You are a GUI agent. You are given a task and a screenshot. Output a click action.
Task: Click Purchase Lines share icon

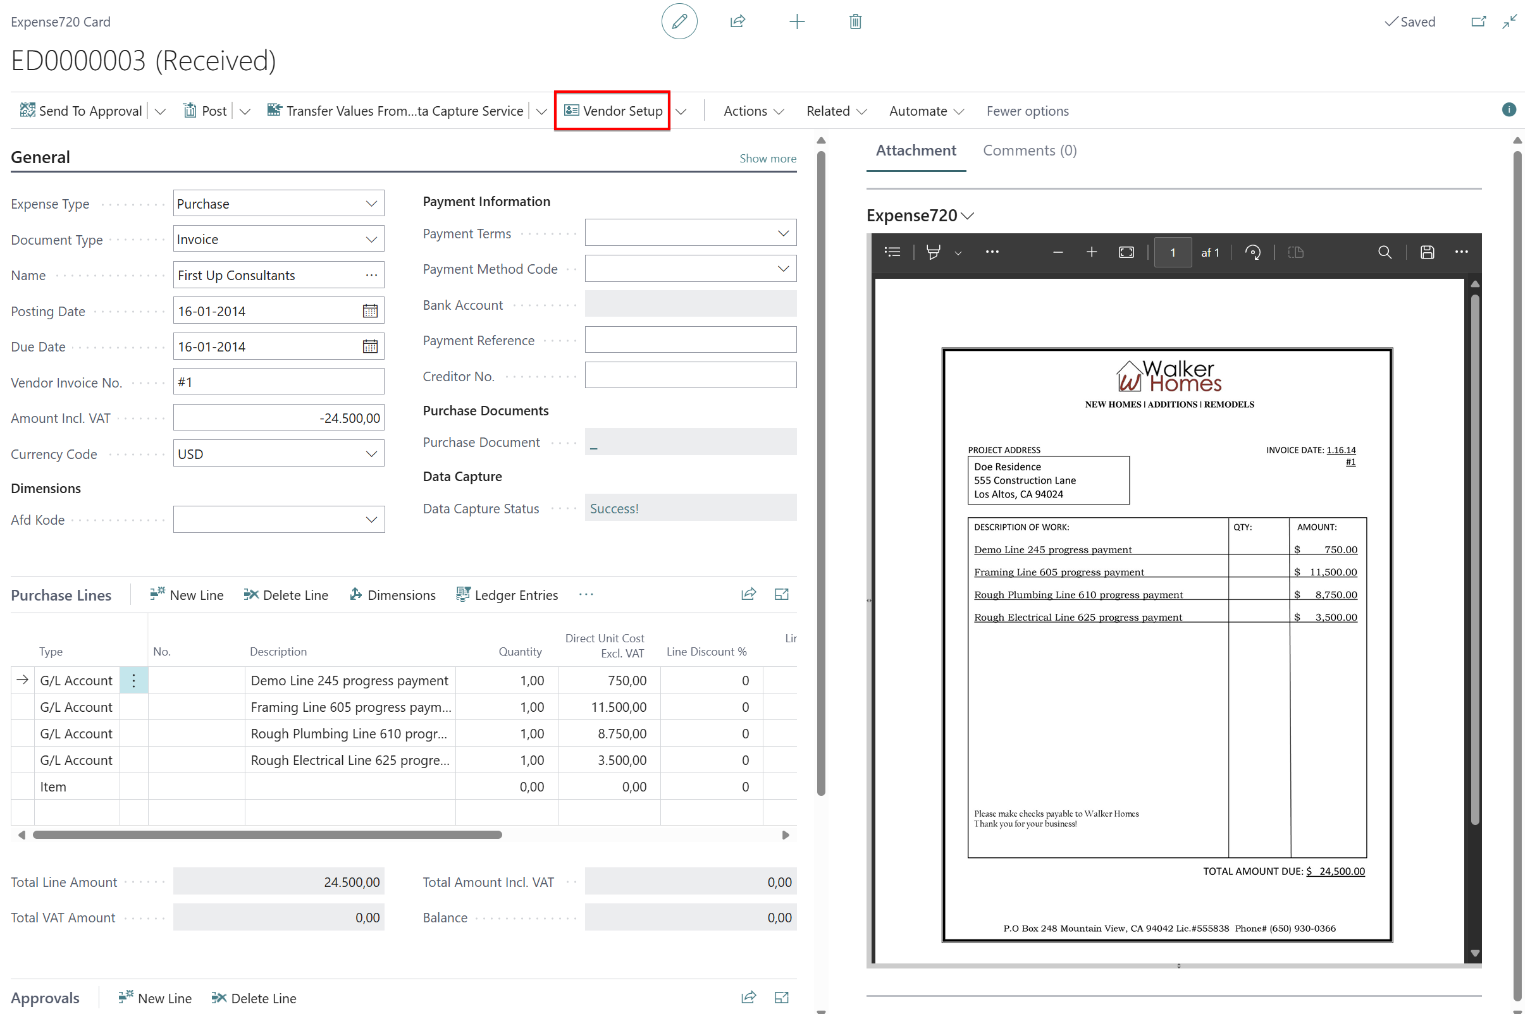point(748,594)
